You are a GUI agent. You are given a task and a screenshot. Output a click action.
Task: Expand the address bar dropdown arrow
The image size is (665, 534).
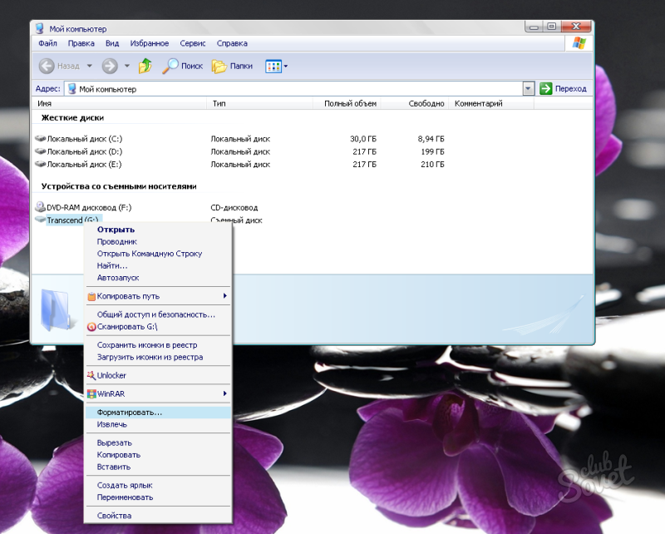coord(528,88)
